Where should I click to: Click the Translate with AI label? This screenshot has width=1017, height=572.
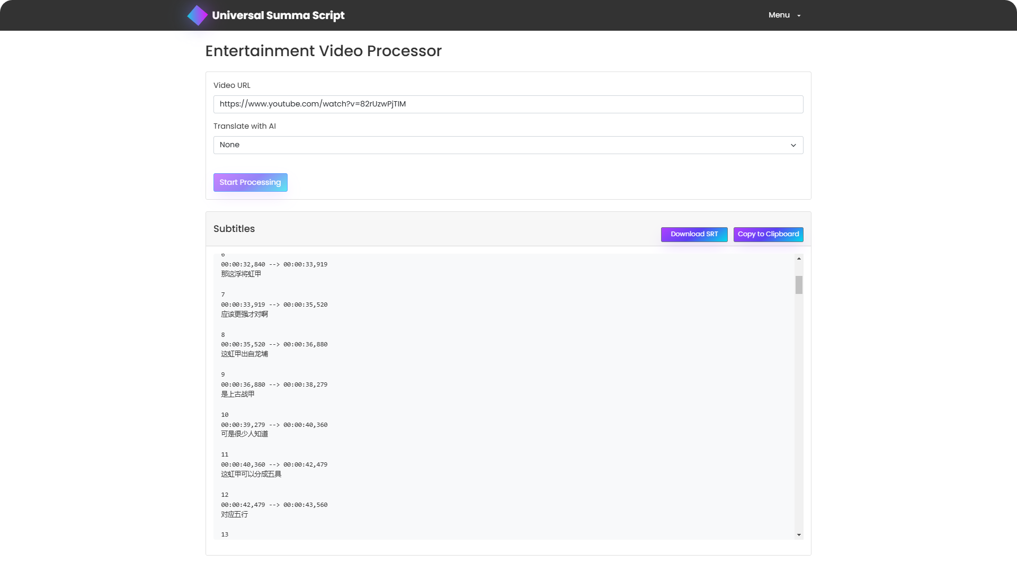pyautogui.click(x=244, y=126)
